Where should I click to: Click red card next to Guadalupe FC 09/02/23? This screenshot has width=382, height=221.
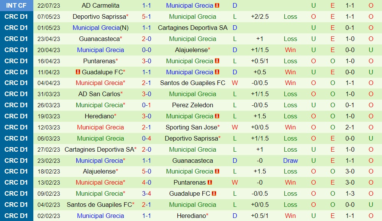click(214, 194)
